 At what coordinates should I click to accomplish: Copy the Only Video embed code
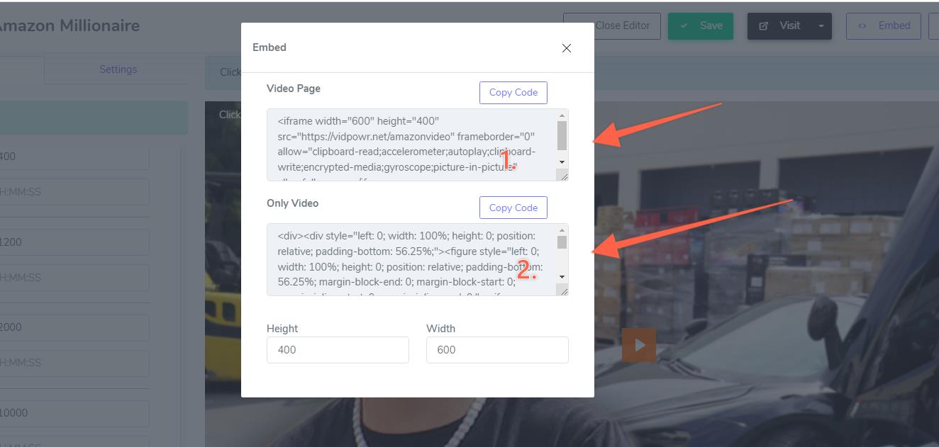coord(513,208)
